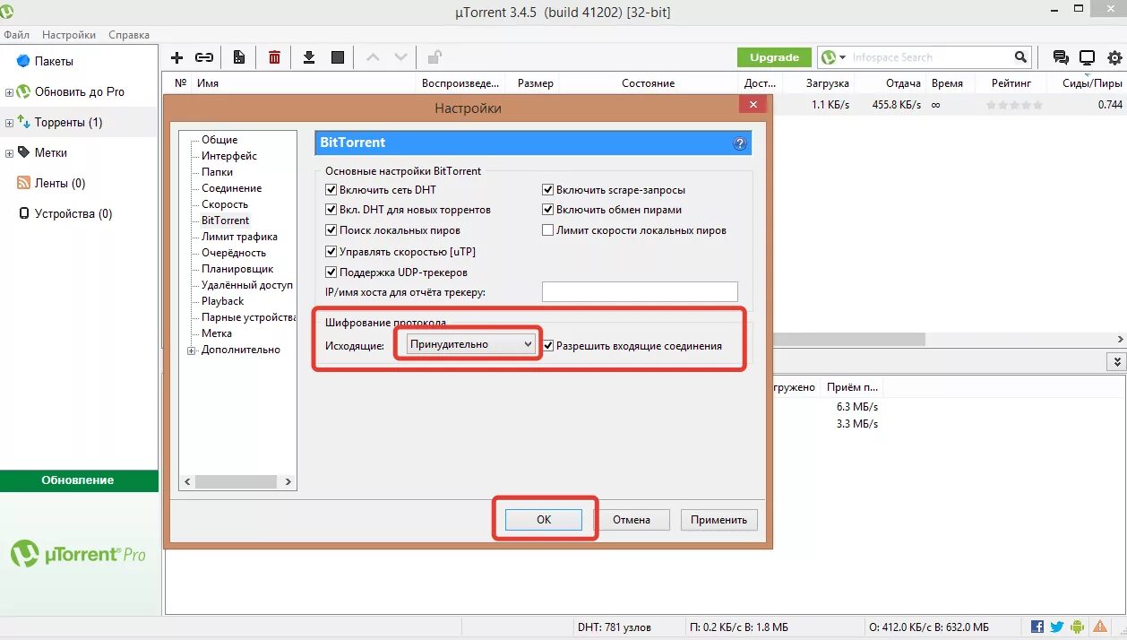
Task: Click OK button in settings dialog
Action: point(544,520)
